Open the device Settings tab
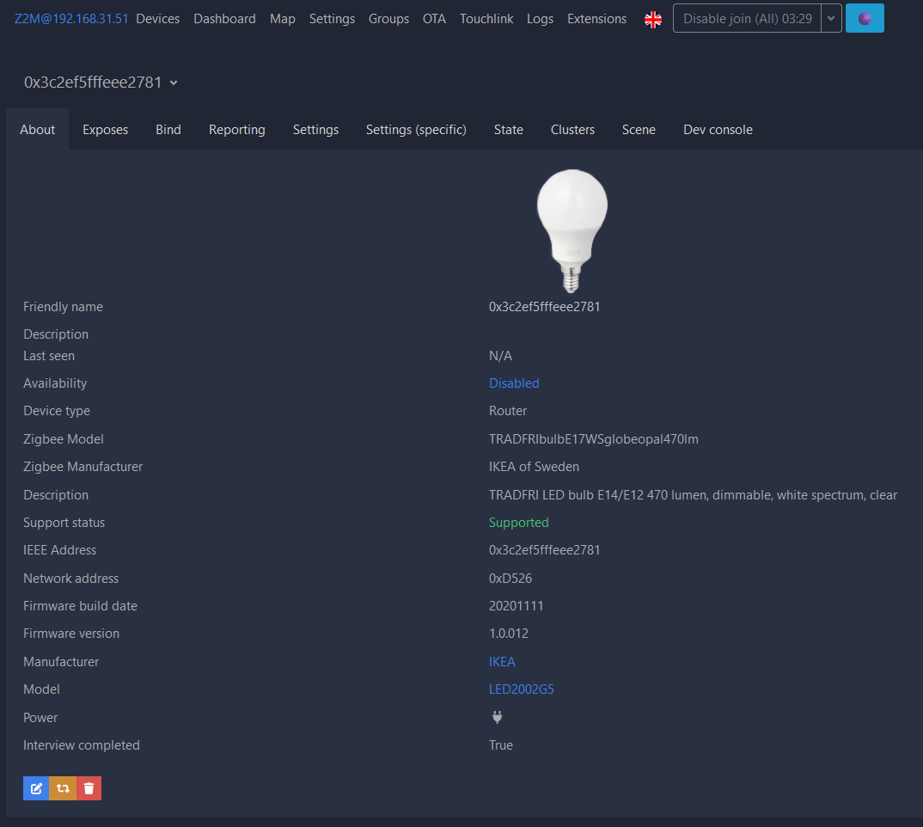 click(315, 130)
